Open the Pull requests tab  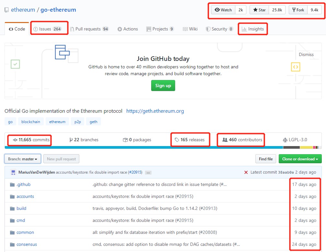click(89, 29)
